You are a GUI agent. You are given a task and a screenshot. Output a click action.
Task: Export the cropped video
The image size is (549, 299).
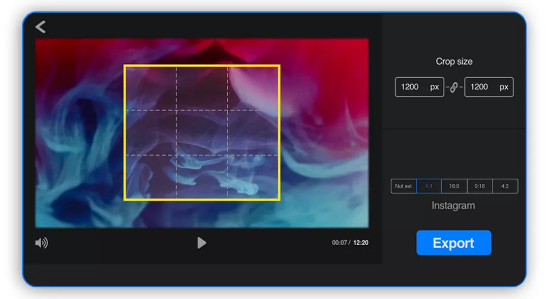tap(453, 243)
